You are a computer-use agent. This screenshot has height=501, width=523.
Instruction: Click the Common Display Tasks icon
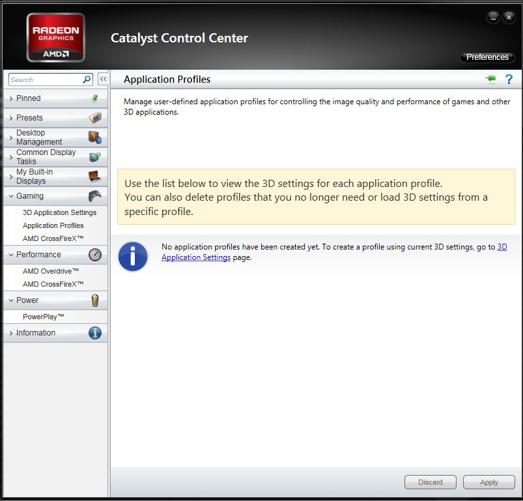coord(95,156)
